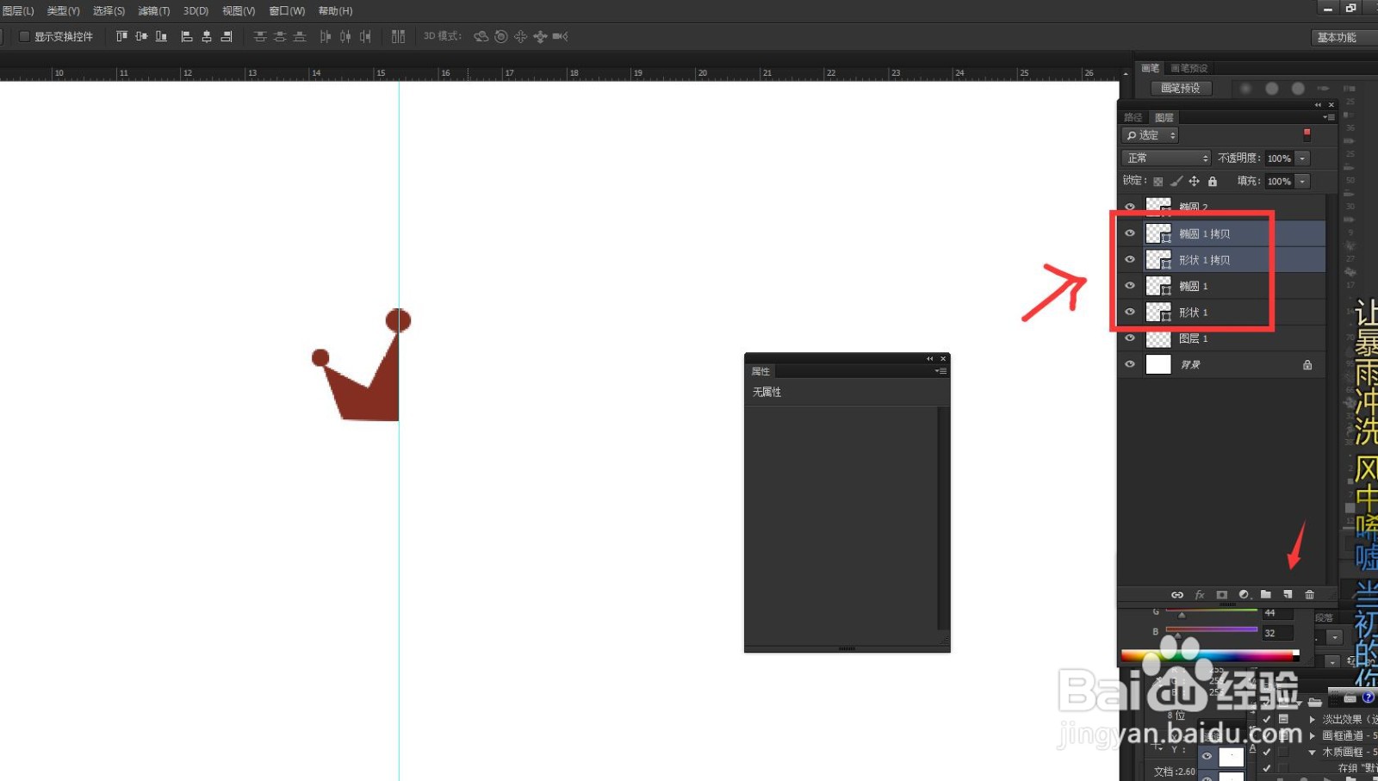
Task: Click the distribute right edges icon
Action: coord(365,36)
